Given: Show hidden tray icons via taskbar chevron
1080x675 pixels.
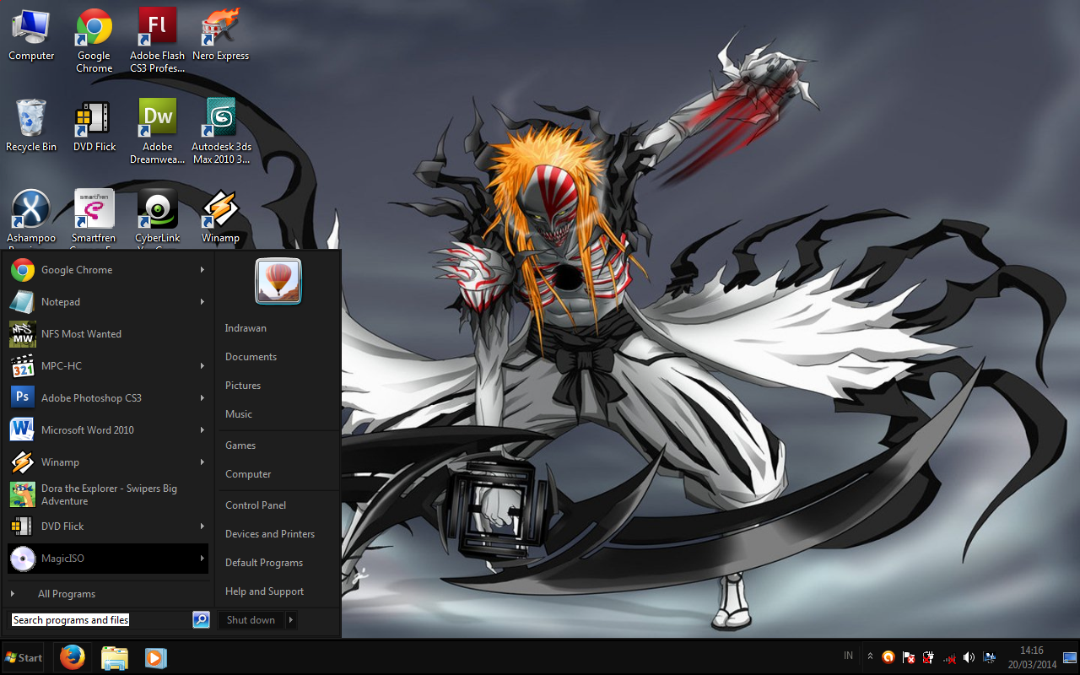Looking at the screenshot, I should click(871, 656).
